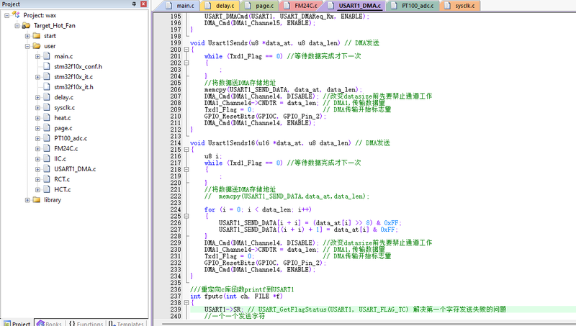Select page.c in project tree
Screen dimensions: 576x326
click(63, 129)
